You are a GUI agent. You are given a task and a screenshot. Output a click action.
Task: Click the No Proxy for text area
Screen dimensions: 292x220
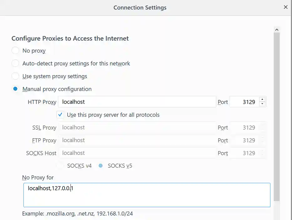tap(147, 195)
